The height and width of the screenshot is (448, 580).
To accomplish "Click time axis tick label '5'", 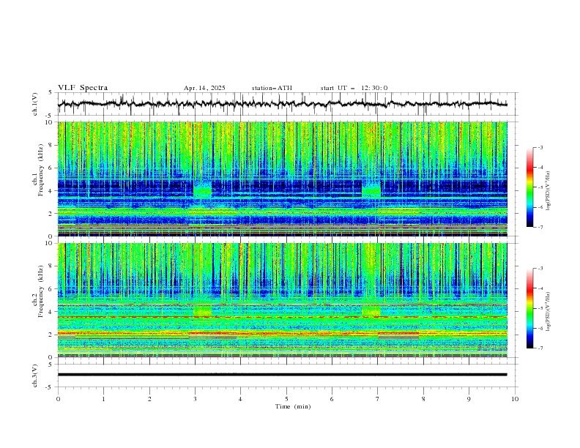I will click(x=286, y=399).
